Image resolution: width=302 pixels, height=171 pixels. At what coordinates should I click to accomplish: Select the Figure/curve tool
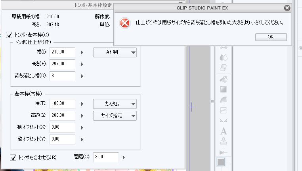click(x=224, y=100)
